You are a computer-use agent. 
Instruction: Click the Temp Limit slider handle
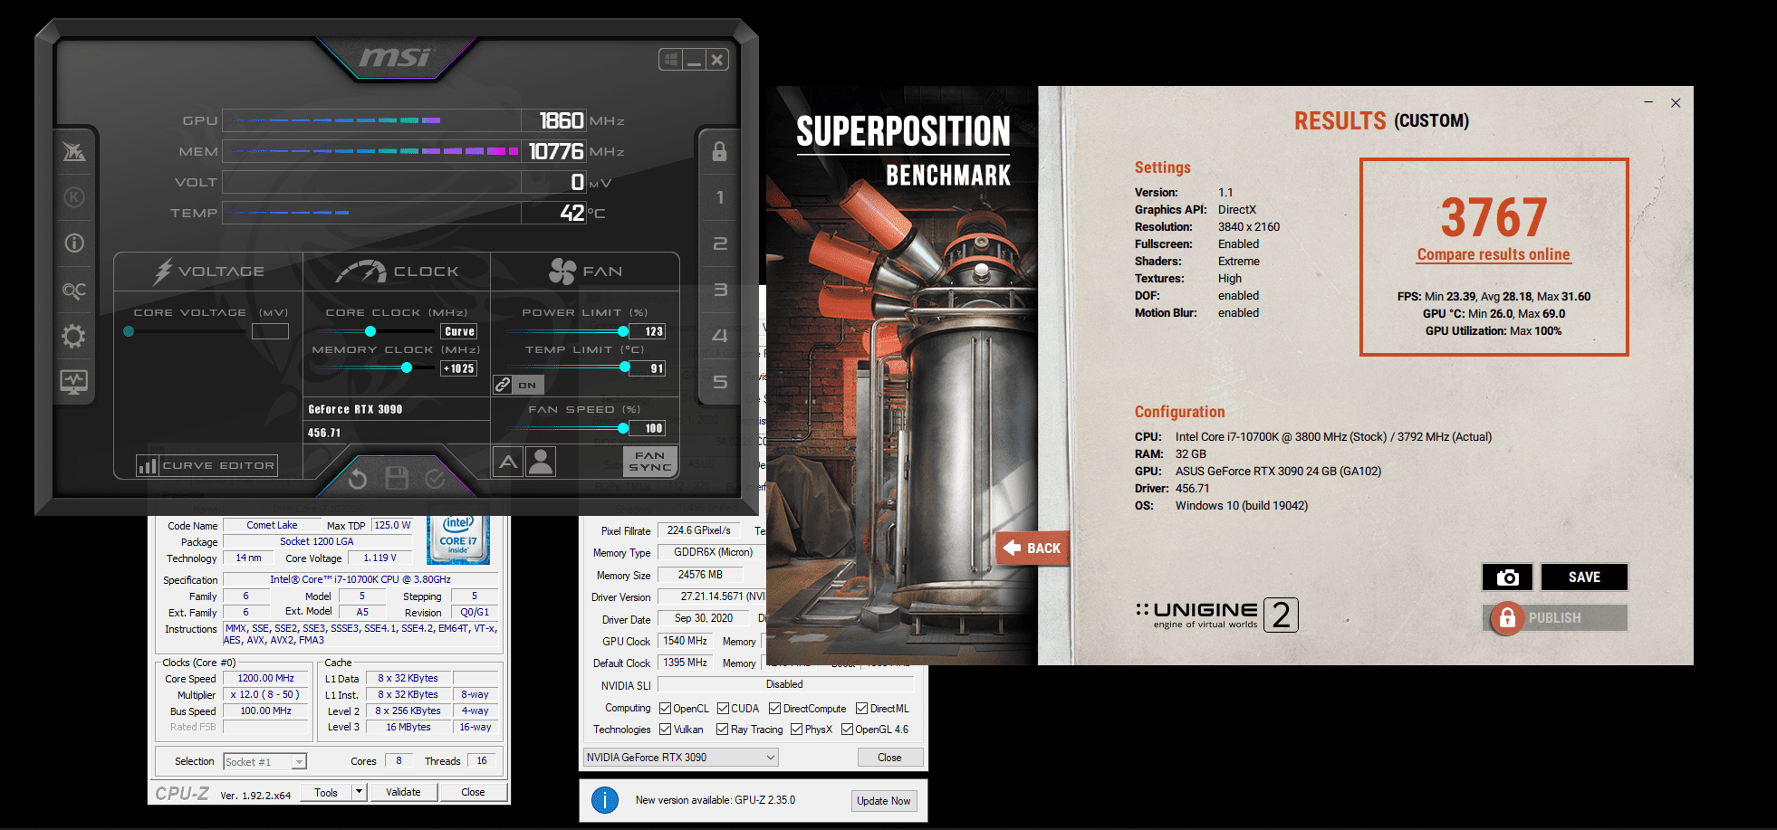(625, 367)
